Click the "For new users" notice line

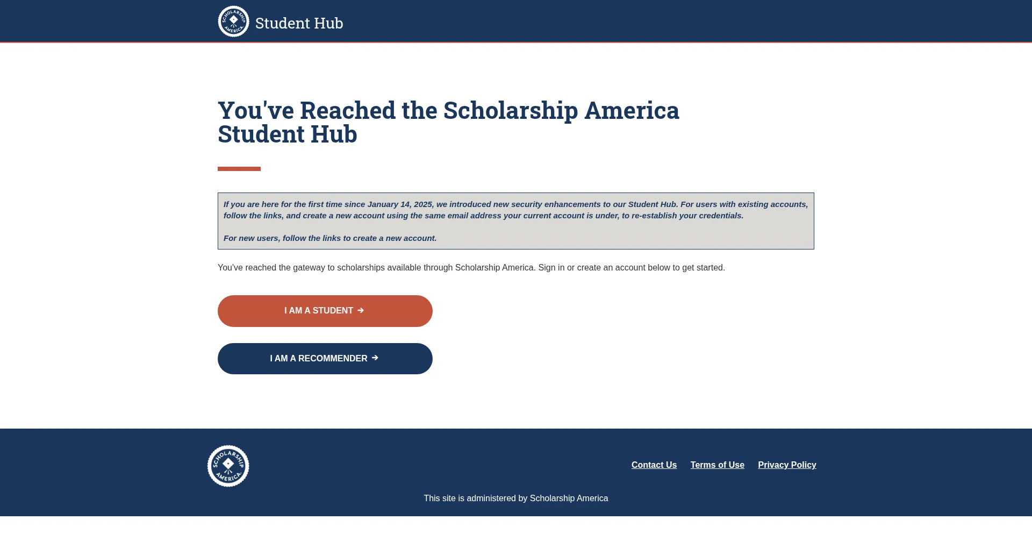pyautogui.click(x=329, y=238)
